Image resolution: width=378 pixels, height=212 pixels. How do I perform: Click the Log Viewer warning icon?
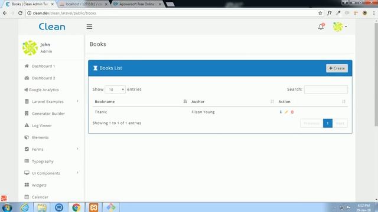27,125
